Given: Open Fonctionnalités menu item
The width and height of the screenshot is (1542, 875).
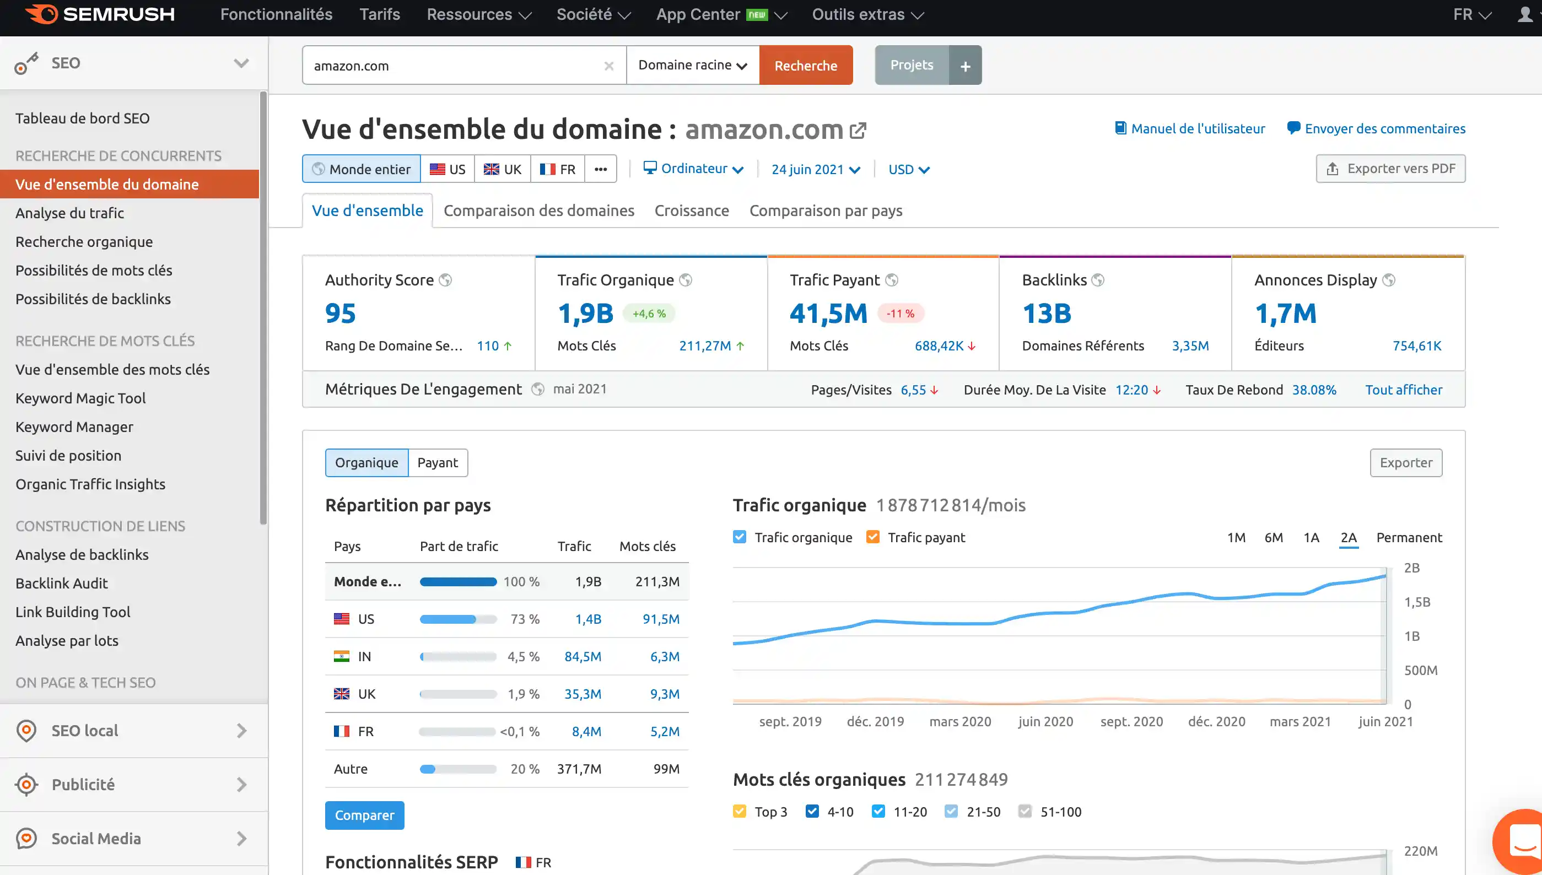Looking at the screenshot, I should 277,14.
